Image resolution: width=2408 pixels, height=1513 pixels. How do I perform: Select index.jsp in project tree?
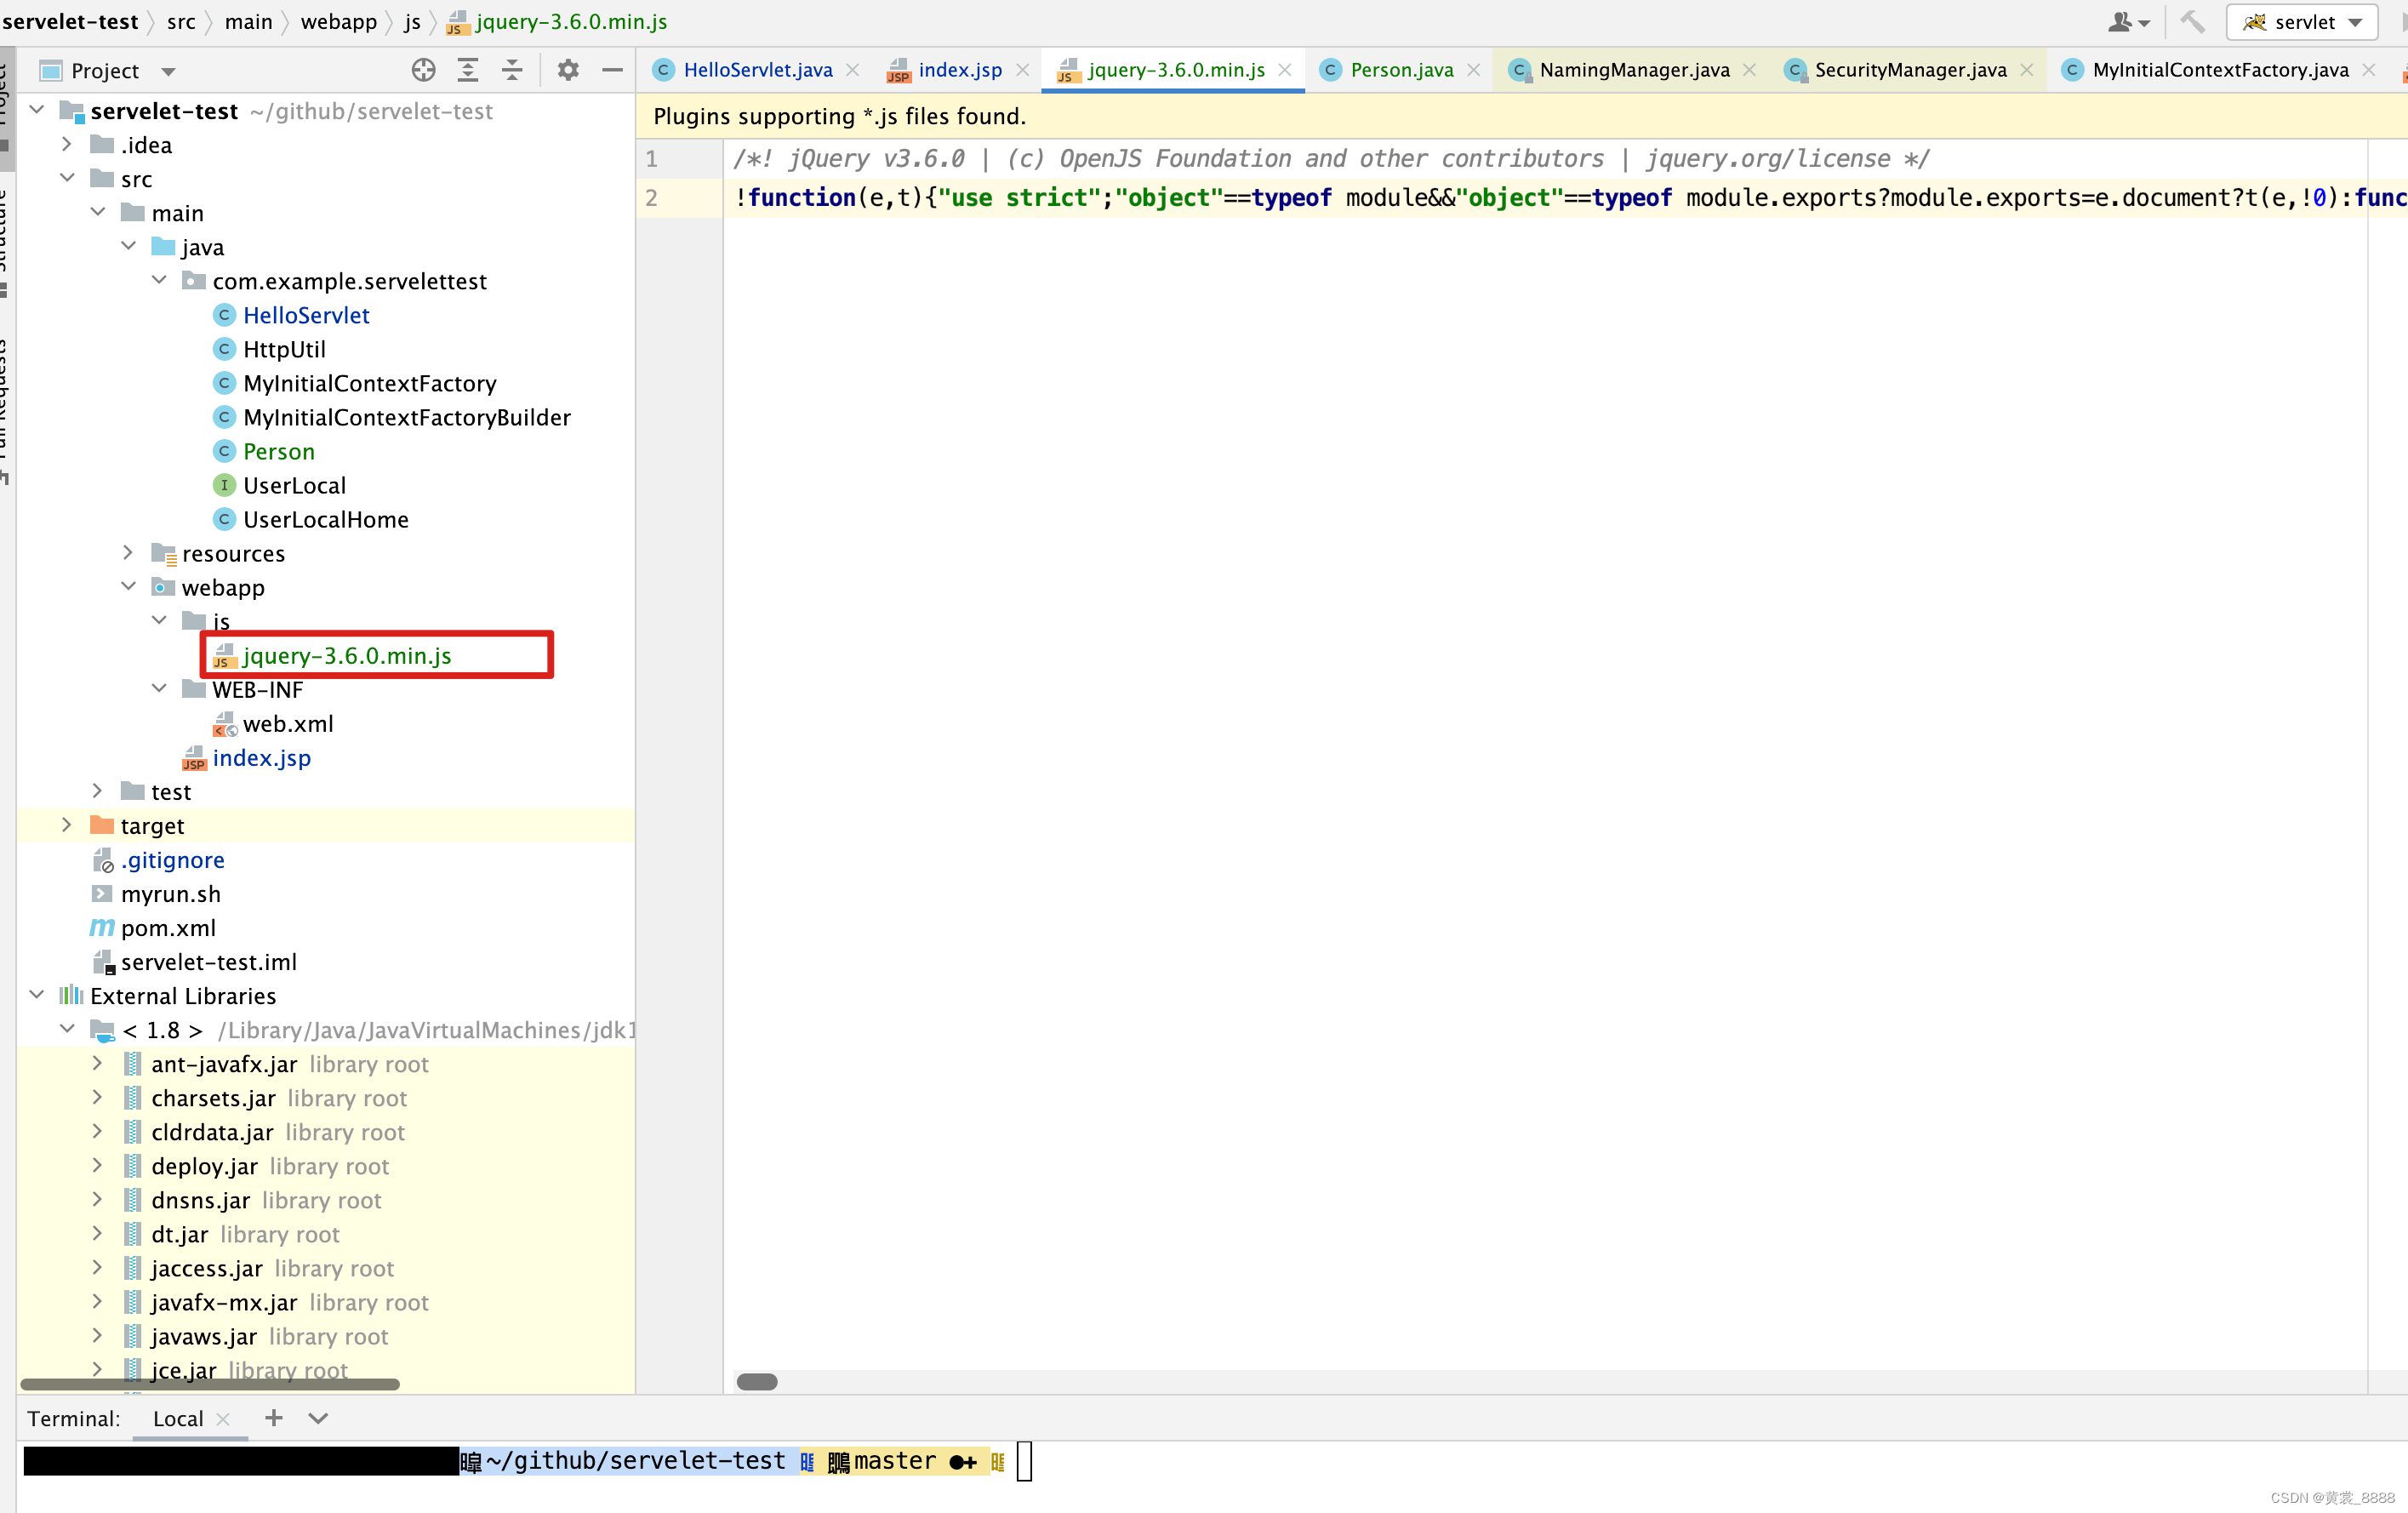[x=261, y=757]
